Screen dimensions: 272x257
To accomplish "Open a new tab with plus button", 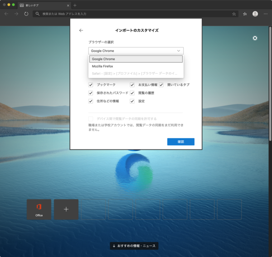I will (75, 5).
